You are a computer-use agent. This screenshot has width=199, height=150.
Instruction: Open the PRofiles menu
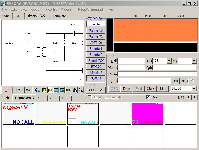pos(51,9)
